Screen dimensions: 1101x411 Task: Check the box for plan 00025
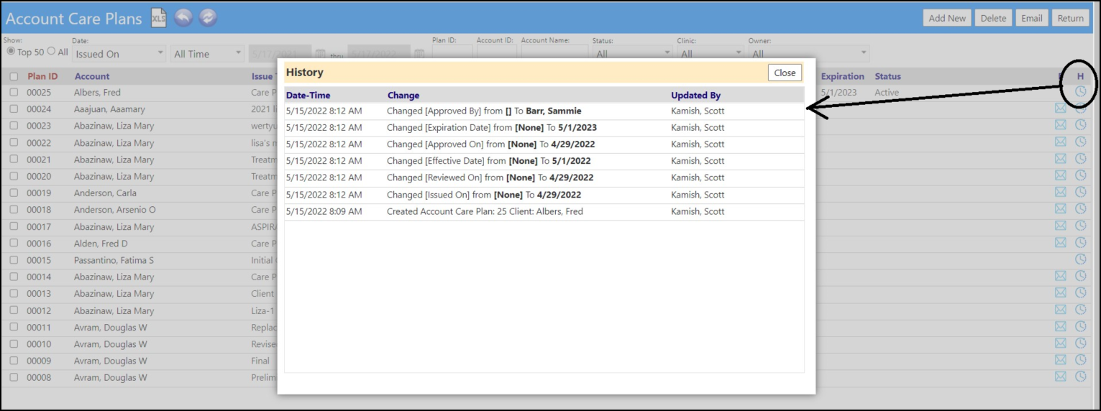[x=14, y=93]
